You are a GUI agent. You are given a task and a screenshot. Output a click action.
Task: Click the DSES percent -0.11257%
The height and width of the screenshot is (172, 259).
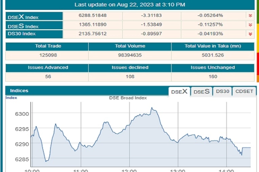click(210, 25)
